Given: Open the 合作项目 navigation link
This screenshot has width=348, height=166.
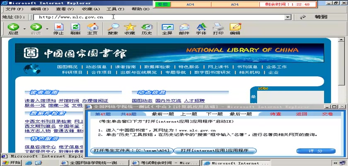Looking at the screenshot, I should (x=101, y=72).
